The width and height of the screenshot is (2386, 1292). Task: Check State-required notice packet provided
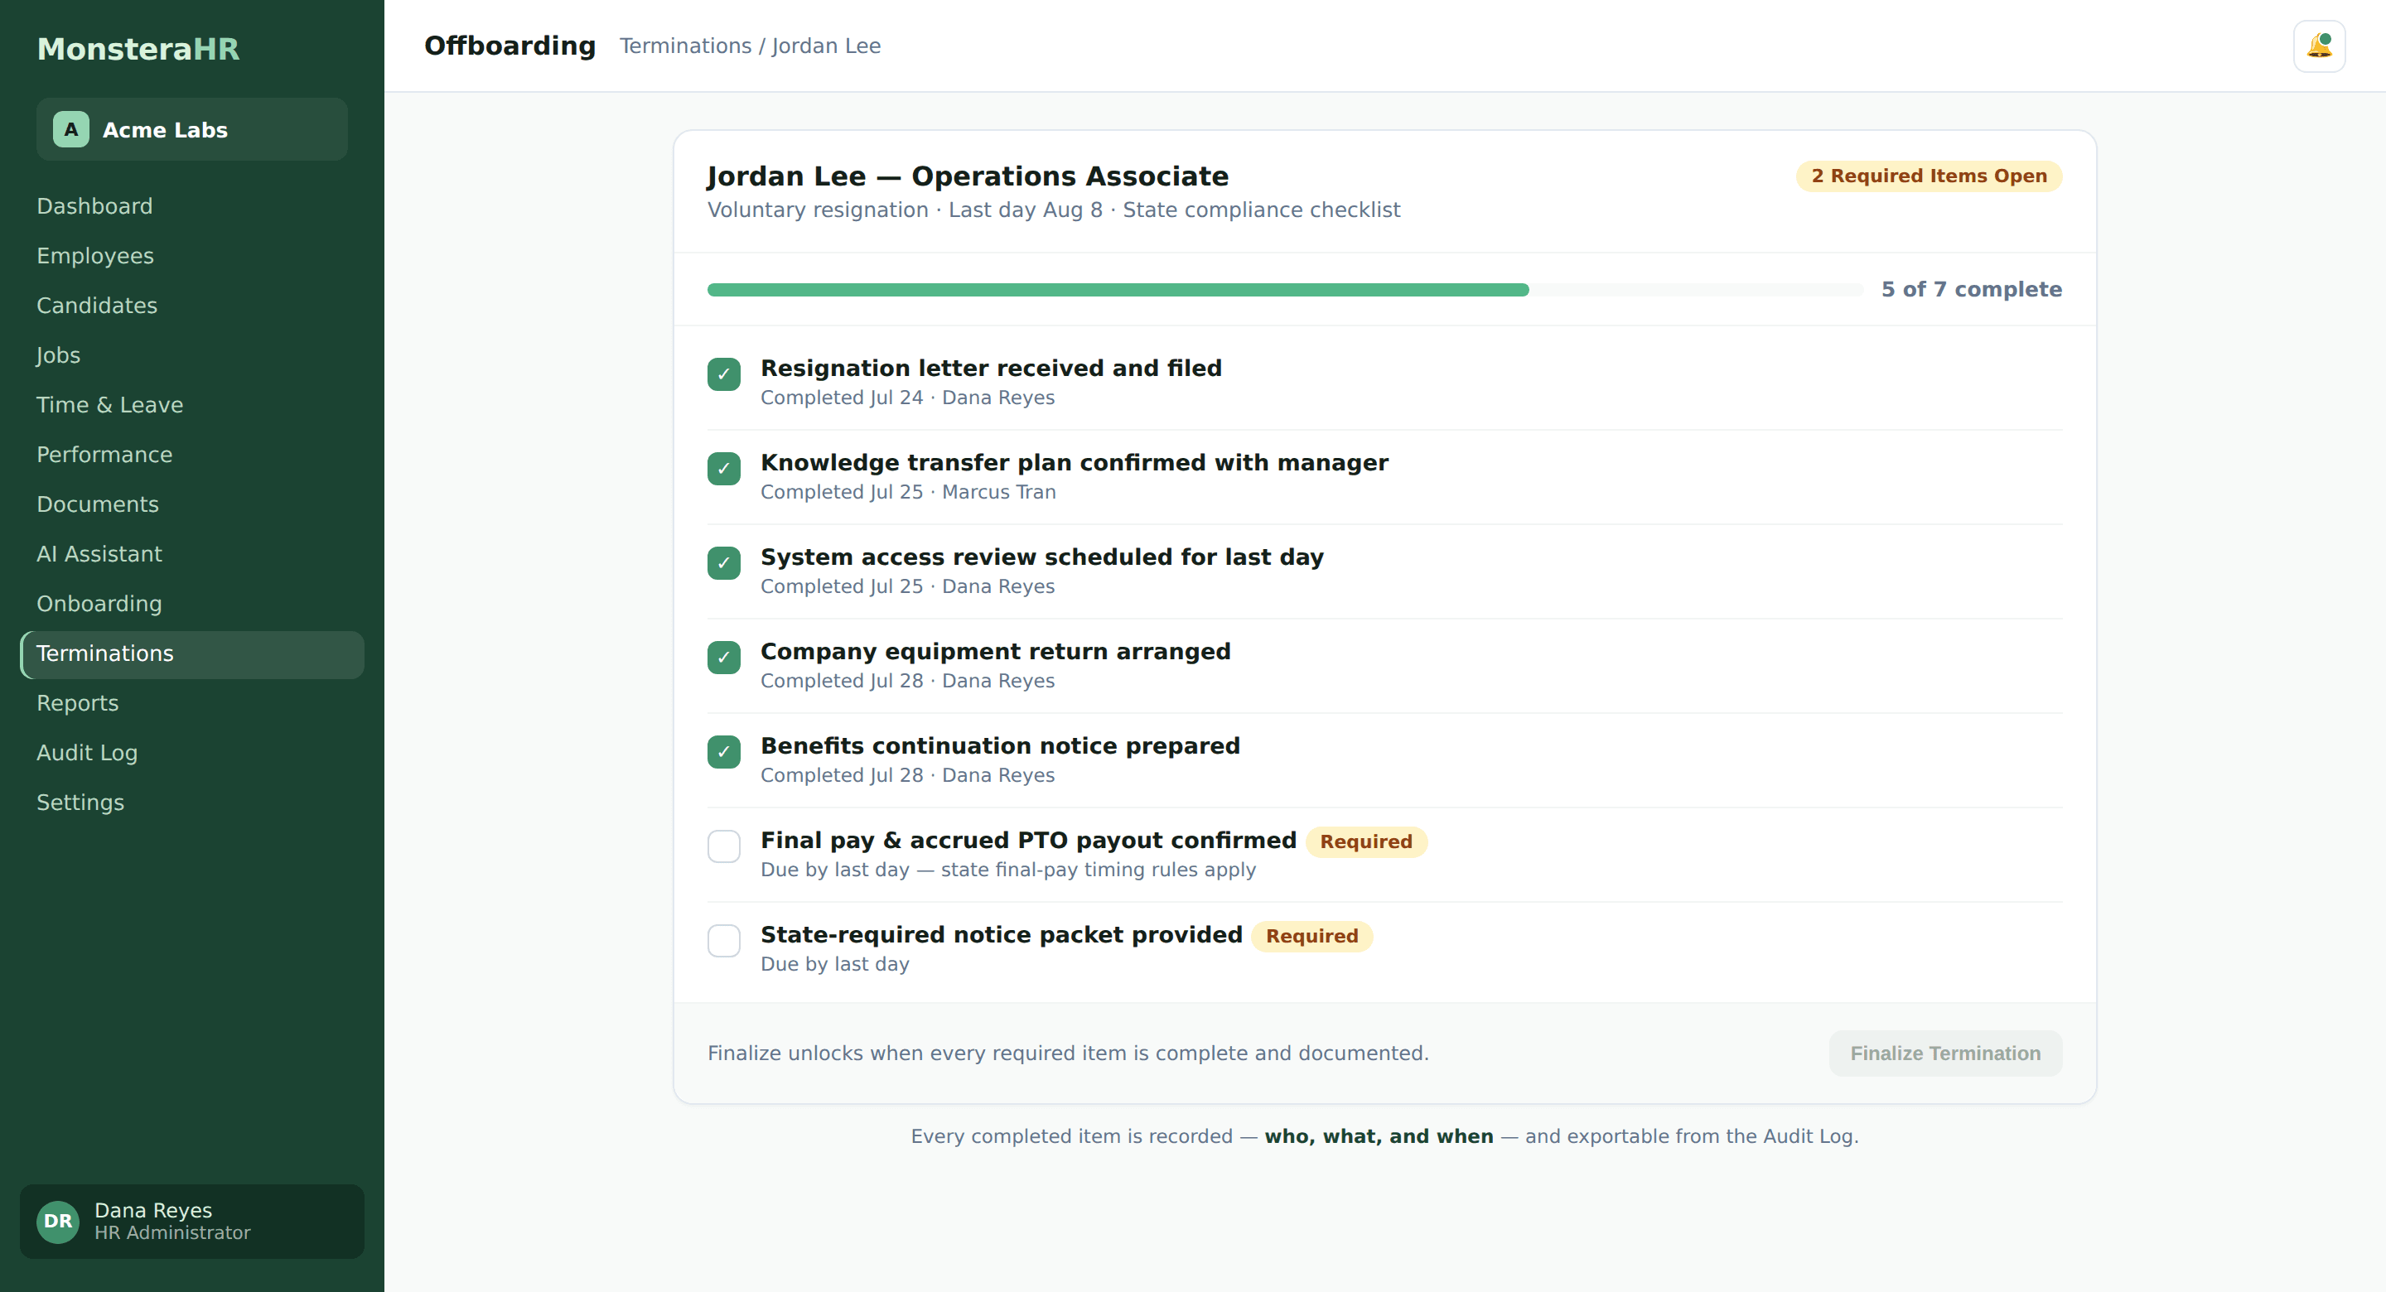click(723, 941)
